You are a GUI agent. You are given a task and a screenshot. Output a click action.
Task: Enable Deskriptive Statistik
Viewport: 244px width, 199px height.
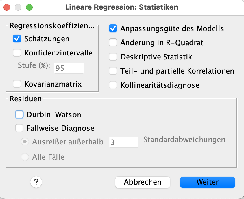click(x=113, y=57)
